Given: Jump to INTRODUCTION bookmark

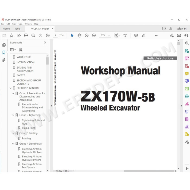Looking at the screenshot, I should [x=26, y=62].
